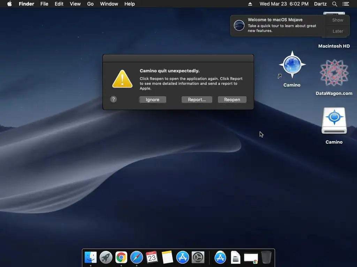The image size is (357, 267).
Task: Click the crash dialog title bar
Action: click(178, 58)
